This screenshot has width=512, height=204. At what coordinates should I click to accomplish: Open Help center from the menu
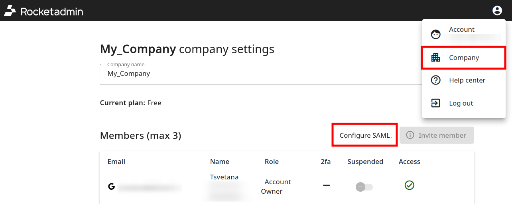(467, 80)
